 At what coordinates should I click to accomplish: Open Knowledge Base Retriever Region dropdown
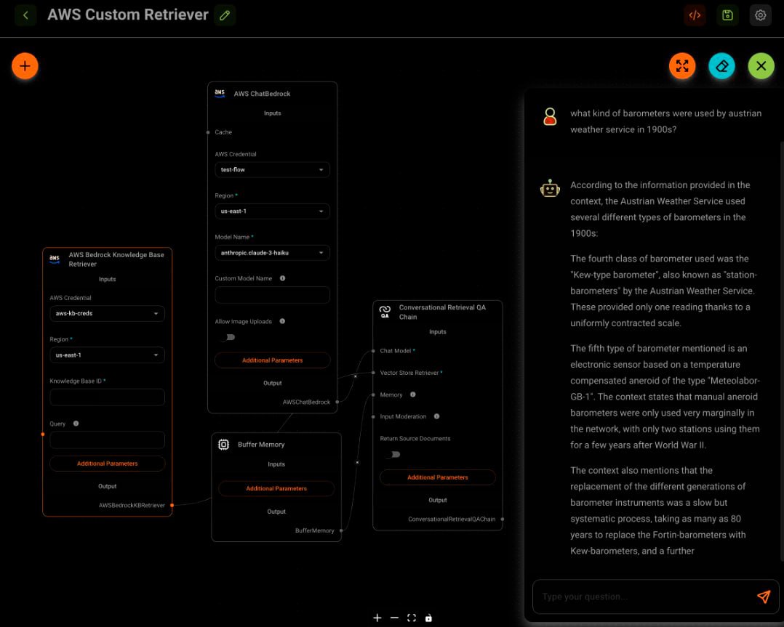(107, 355)
